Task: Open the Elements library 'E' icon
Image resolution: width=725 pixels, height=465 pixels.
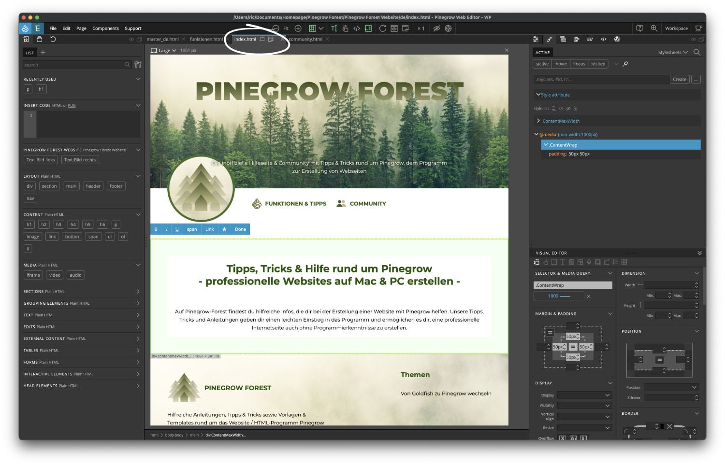Action: click(37, 28)
